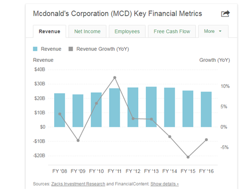241x190 pixels.
Task: Click the Revenue legend text label
Action: pos(51,49)
